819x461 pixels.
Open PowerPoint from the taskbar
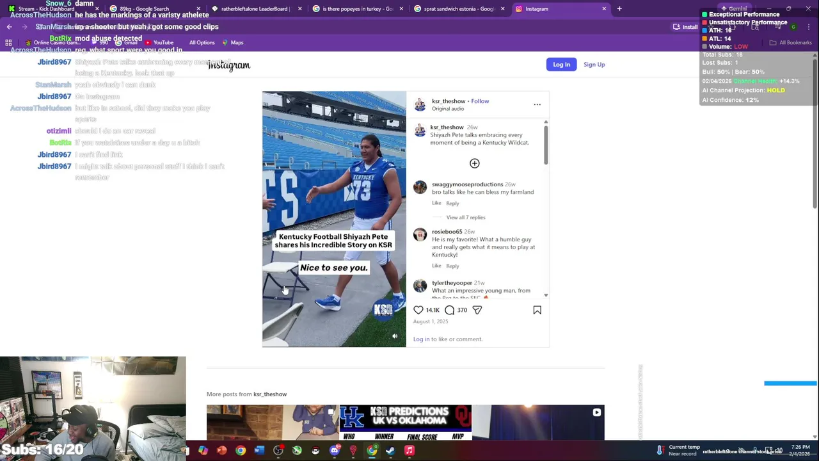point(221,451)
